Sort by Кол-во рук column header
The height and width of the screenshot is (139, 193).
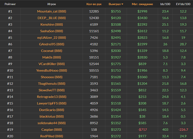(94, 4)
